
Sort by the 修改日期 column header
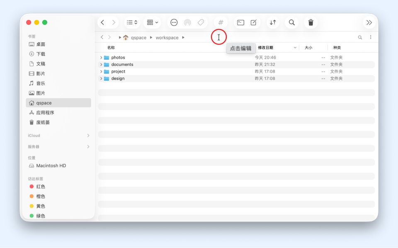266,48
